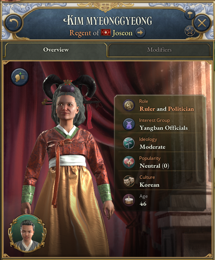This screenshot has height=260, width=215.
Task: Click the Interest Group windmill icon
Action: [x=129, y=124]
